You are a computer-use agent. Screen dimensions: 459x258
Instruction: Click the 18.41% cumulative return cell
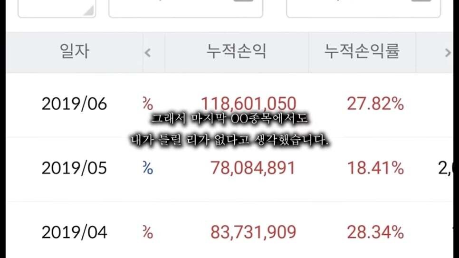point(375,168)
